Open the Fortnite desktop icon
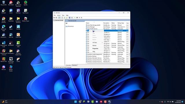 click(x=18, y=27)
